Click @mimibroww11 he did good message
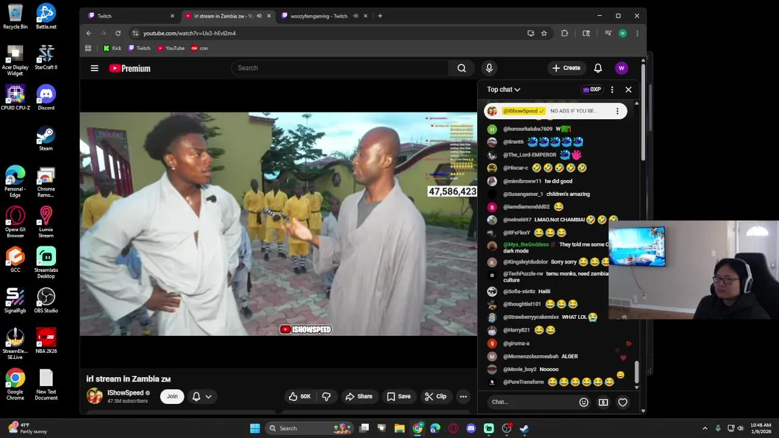This screenshot has height=438, width=779. [x=538, y=181]
